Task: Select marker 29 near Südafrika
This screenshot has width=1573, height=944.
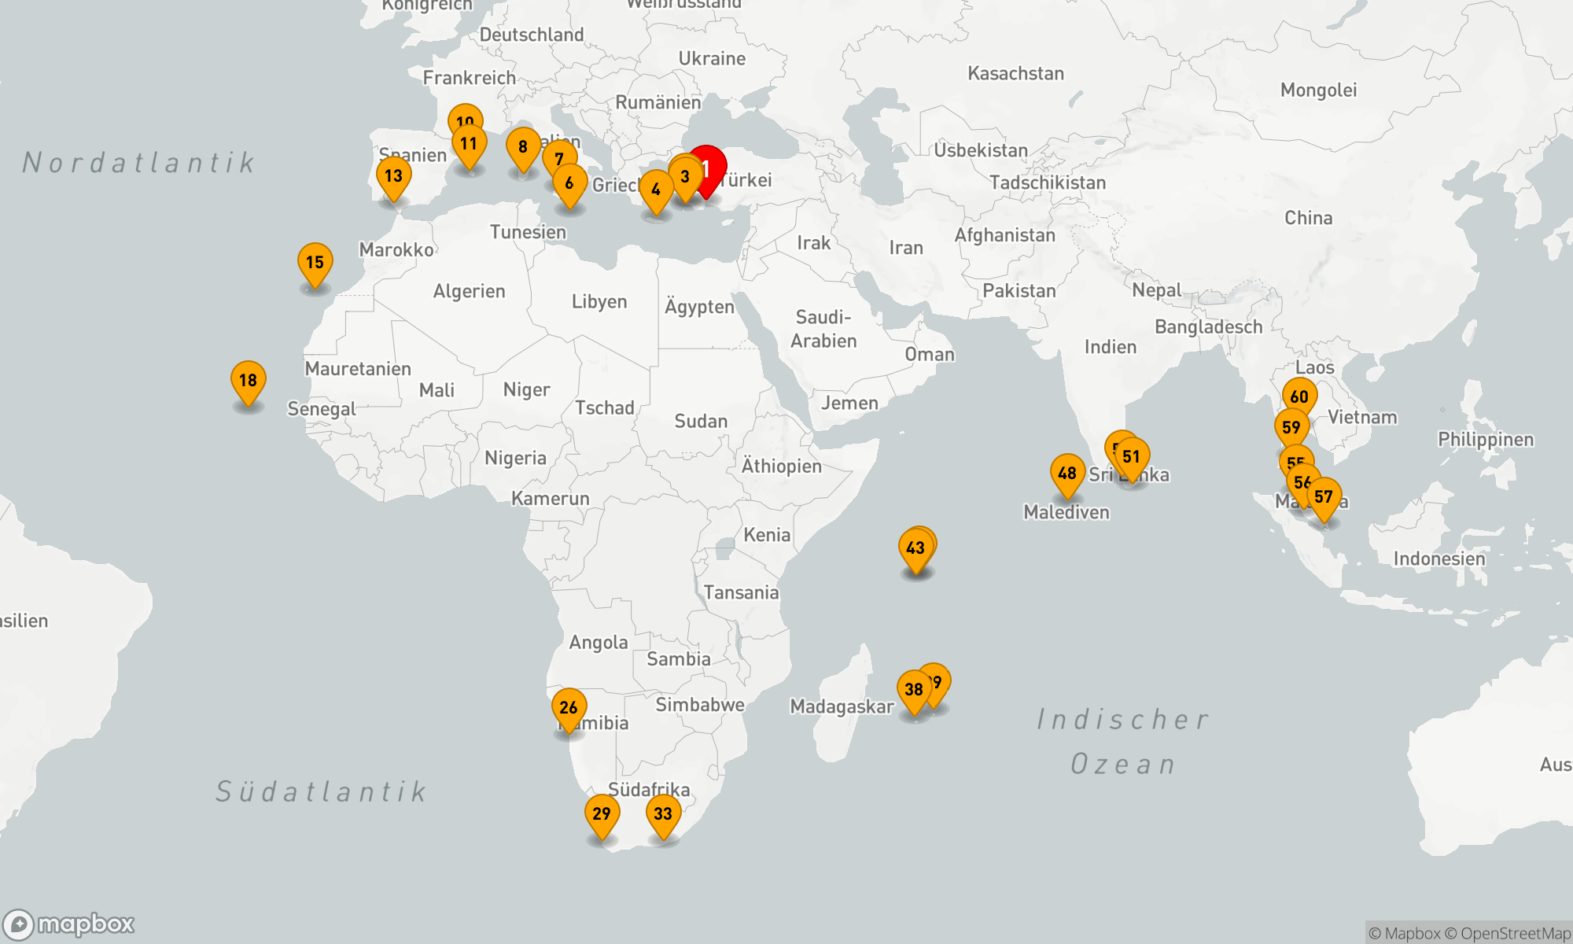Action: click(x=602, y=813)
